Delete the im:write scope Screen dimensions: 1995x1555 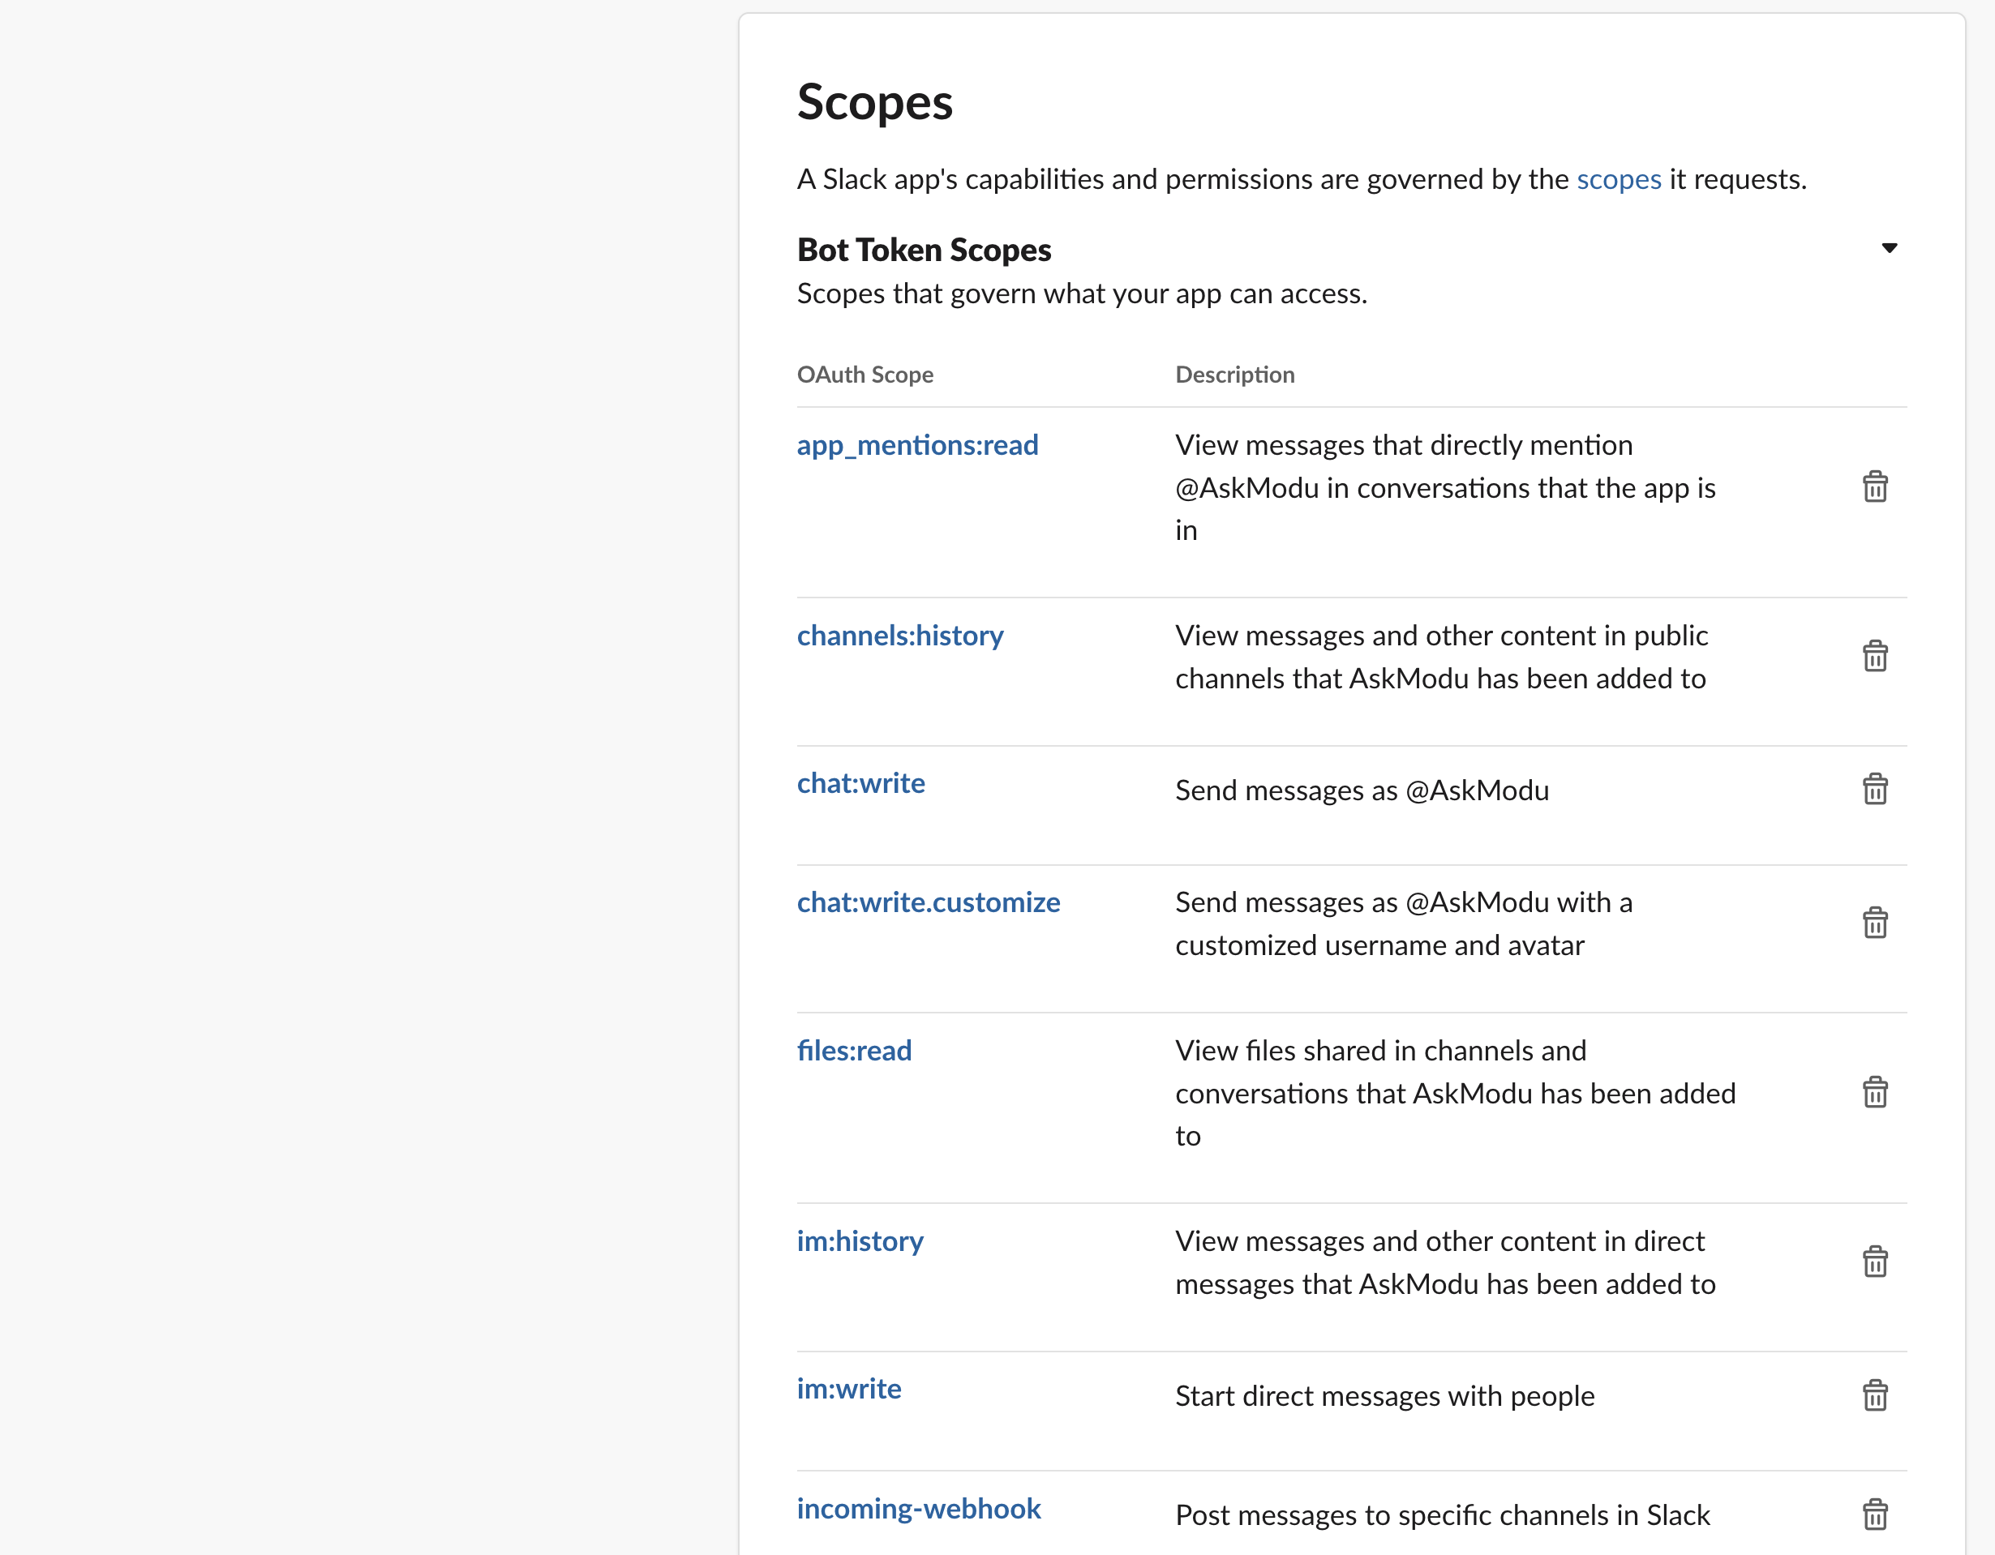pos(1874,1395)
